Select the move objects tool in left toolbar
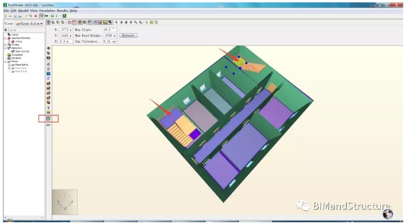Screen dimensions: 408x224 coord(48,48)
